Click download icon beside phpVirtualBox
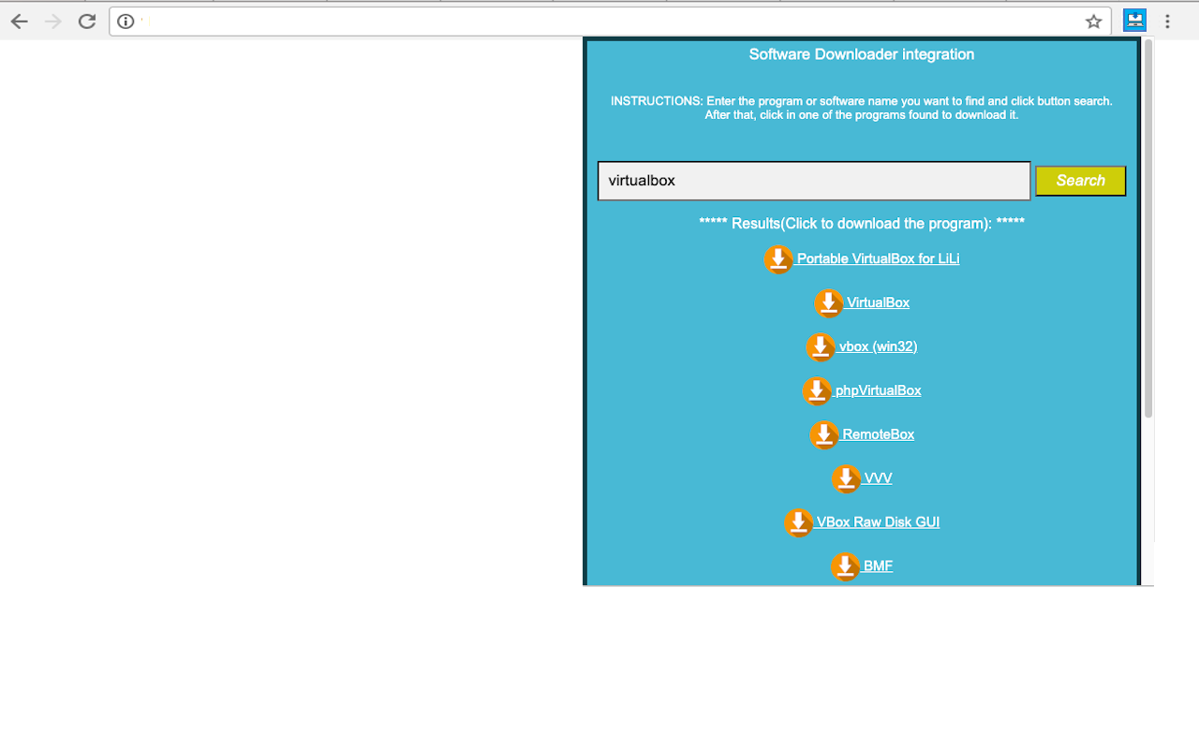 click(x=817, y=391)
